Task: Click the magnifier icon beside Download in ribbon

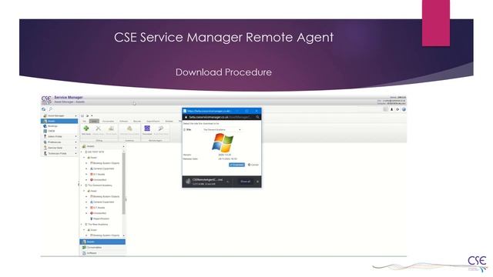Action: coord(161,128)
